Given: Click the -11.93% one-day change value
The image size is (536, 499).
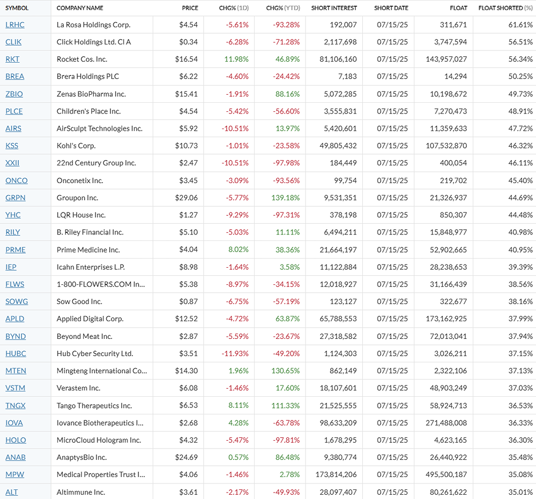Looking at the screenshot, I should tap(235, 353).
